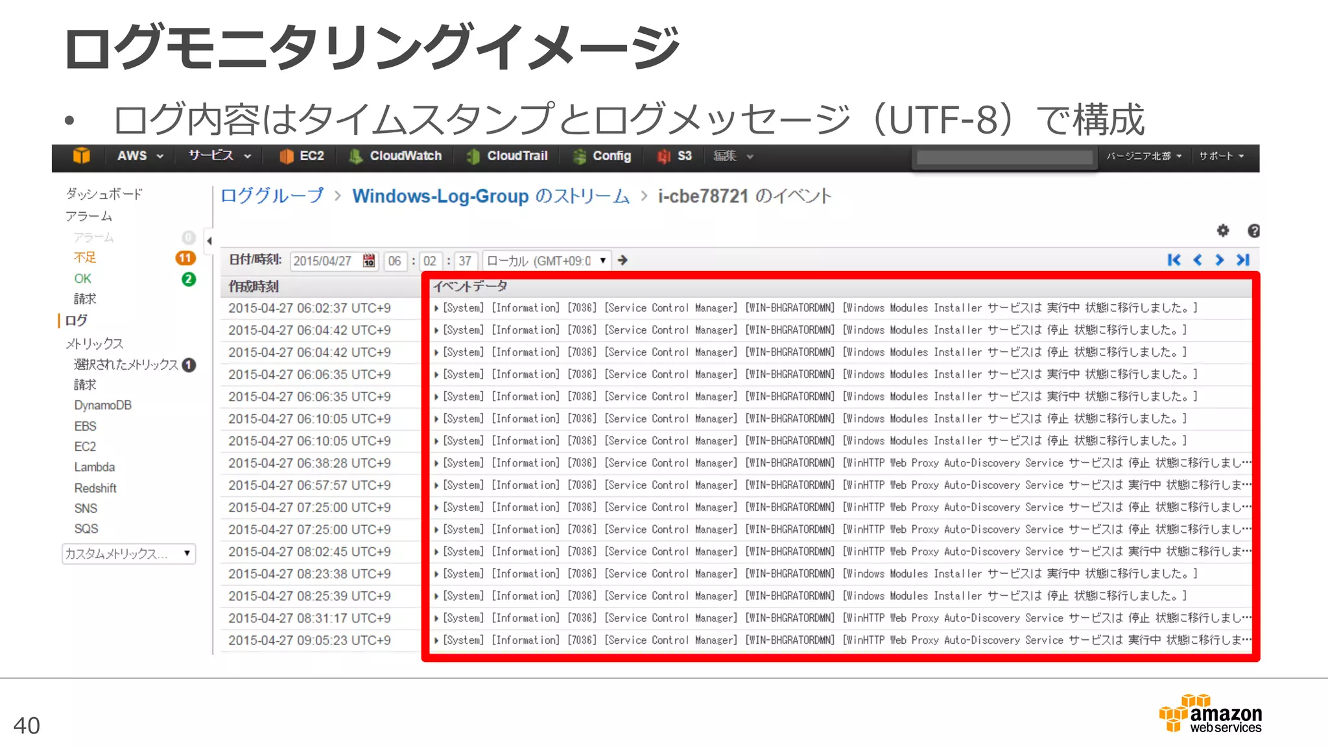Click the seconds field showing 37
The height and width of the screenshot is (747, 1328).
point(465,261)
